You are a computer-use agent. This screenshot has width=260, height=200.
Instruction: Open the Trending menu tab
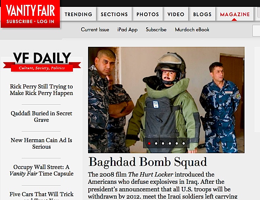[78, 14]
